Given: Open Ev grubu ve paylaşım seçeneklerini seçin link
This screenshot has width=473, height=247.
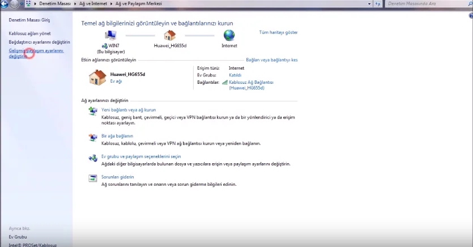Looking at the screenshot, I should (141, 156).
